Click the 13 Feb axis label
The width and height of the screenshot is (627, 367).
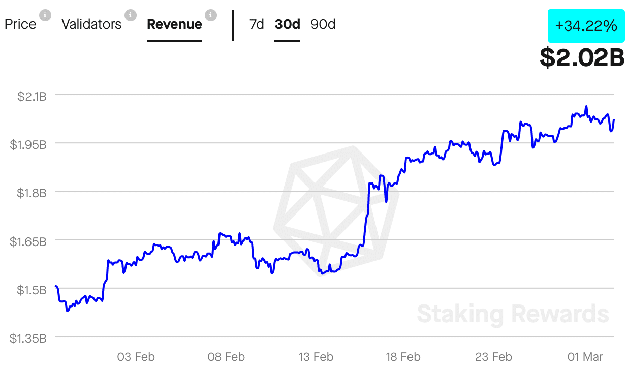coord(316,357)
